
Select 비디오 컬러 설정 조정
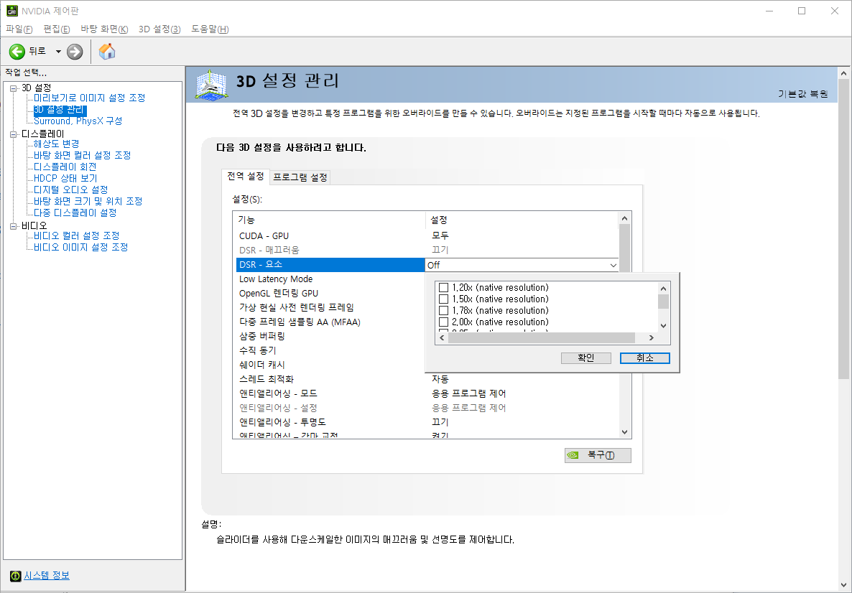[x=77, y=235]
